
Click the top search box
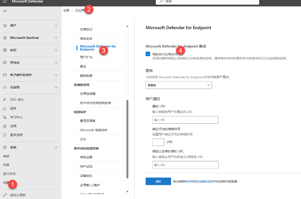point(208,2)
